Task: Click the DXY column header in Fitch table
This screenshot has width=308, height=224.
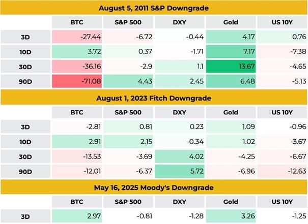Action: click(x=179, y=112)
